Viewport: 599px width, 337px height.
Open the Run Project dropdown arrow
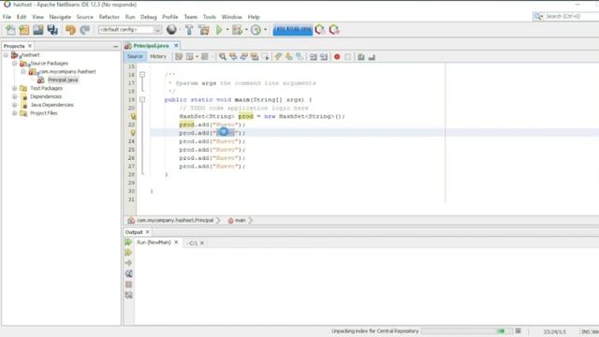pyautogui.click(x=227, y=30)
